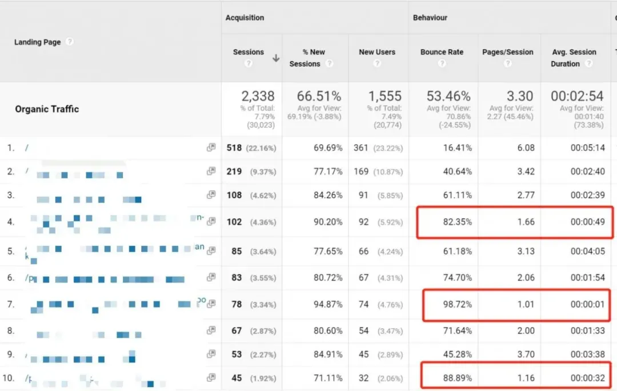Image resolution: width=617 pixels, height=391 pixels.
Task: Click the Acquisition group header
Action: (x=245, y=18)
